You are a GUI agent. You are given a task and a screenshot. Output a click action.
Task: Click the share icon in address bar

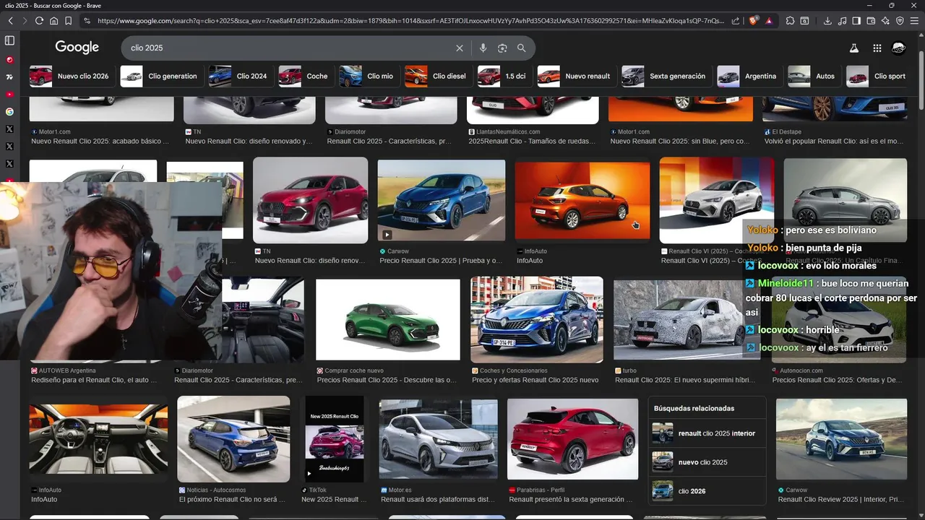736,21
